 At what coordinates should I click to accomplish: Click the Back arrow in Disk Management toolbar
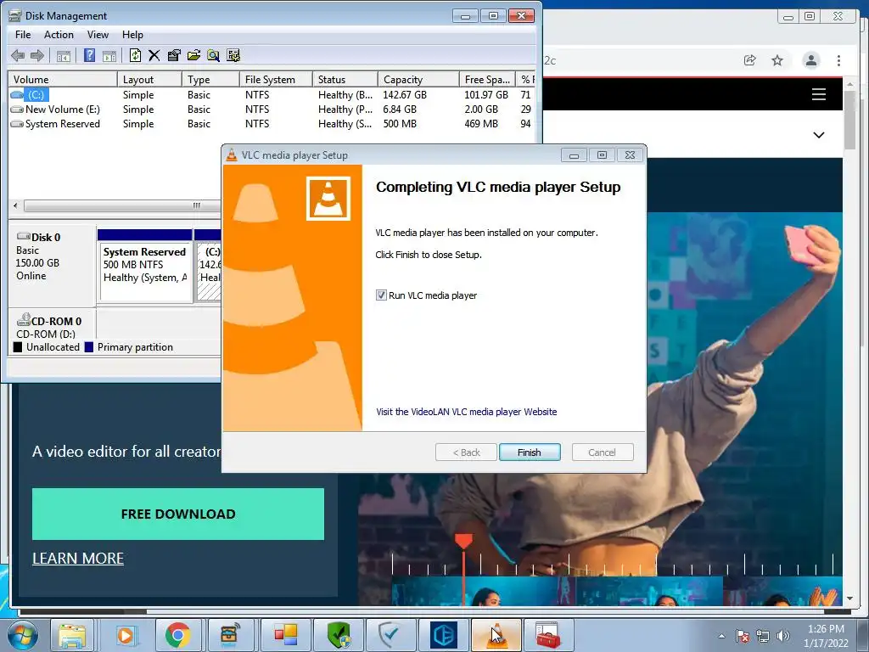point(18,55)
